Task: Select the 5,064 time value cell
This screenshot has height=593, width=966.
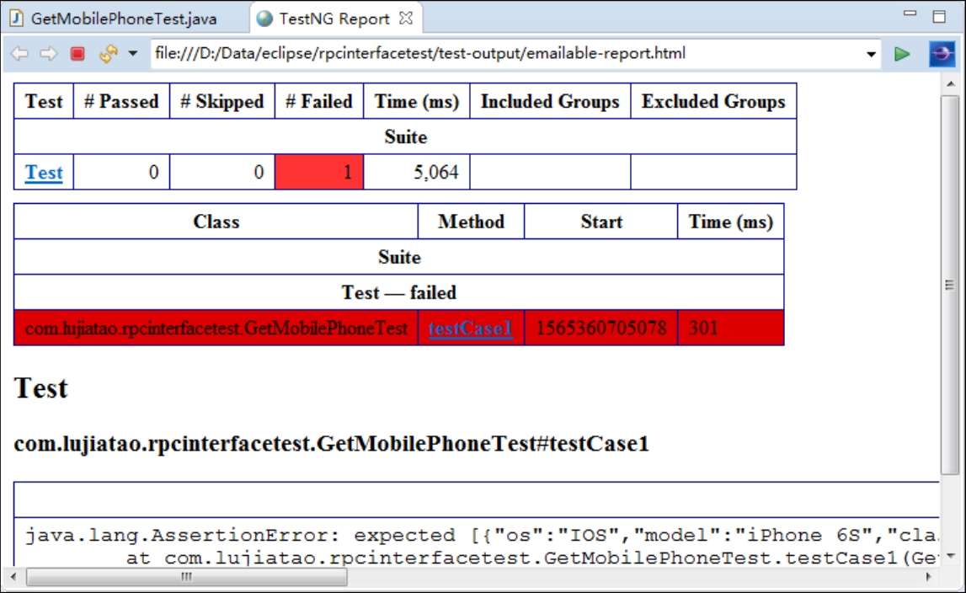Action: pyautogui.click(x=416, y=172)
